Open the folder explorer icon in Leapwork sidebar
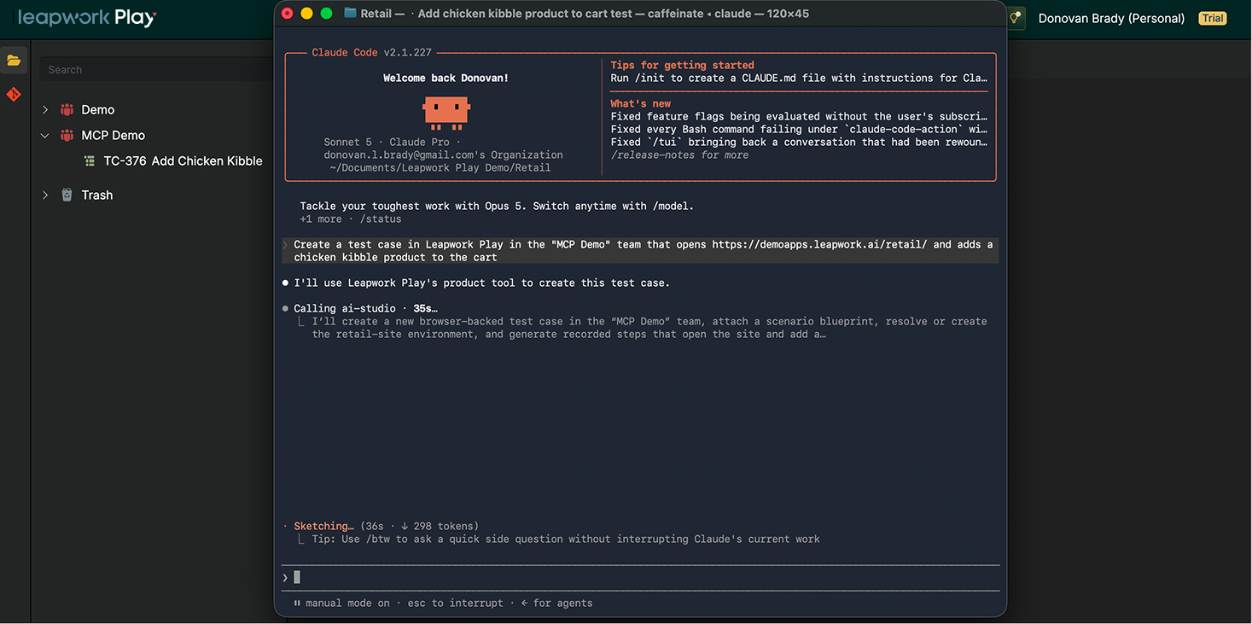 (x=14, y=61)
